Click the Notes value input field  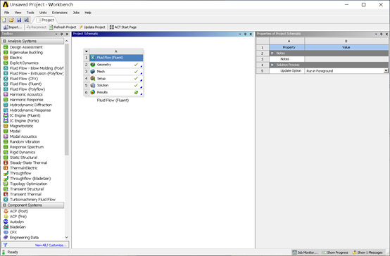(346, 59)
